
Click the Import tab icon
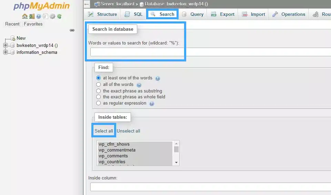point(245,14)
